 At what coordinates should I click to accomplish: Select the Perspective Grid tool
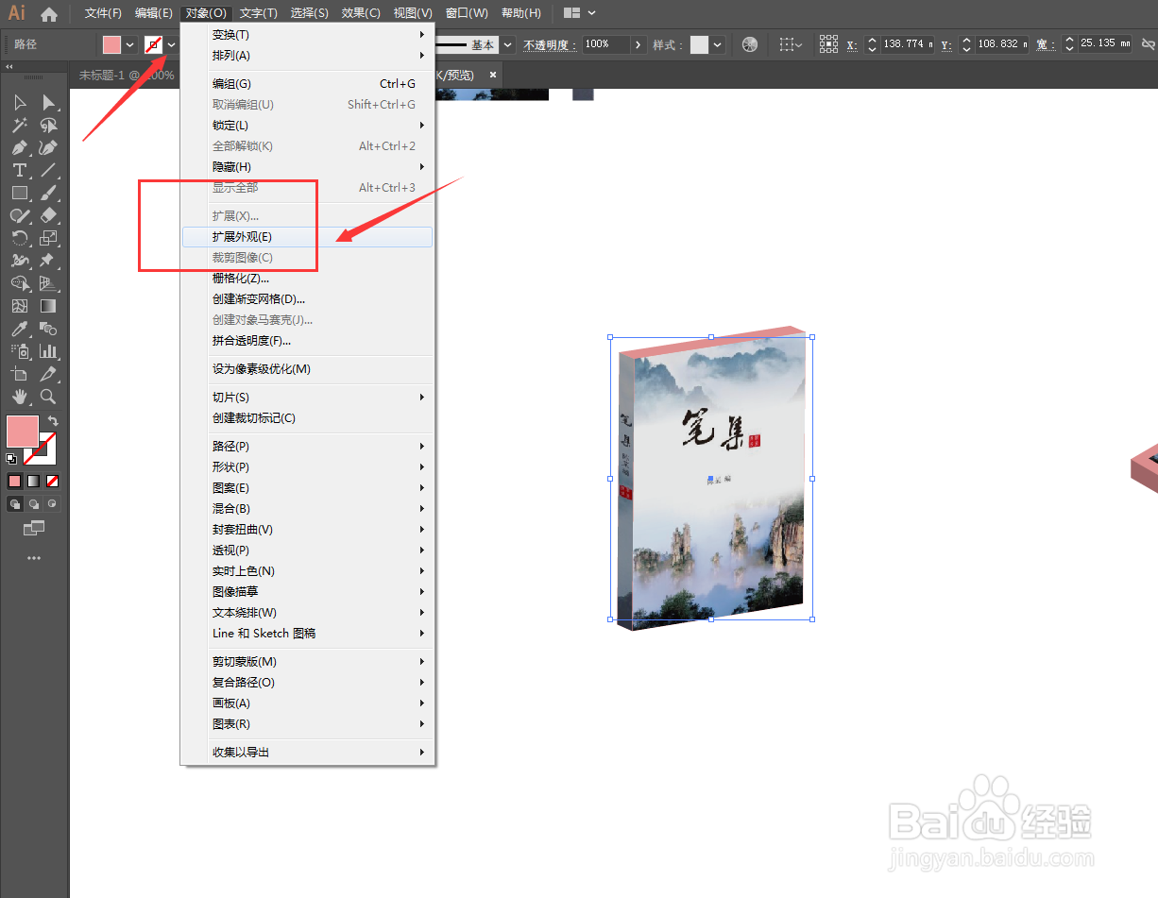point(48,283)
